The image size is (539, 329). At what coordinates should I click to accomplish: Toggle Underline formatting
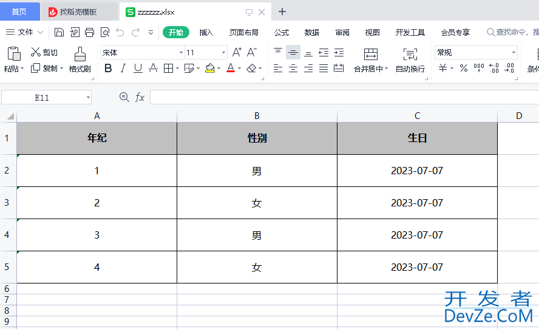click(138, 68)
